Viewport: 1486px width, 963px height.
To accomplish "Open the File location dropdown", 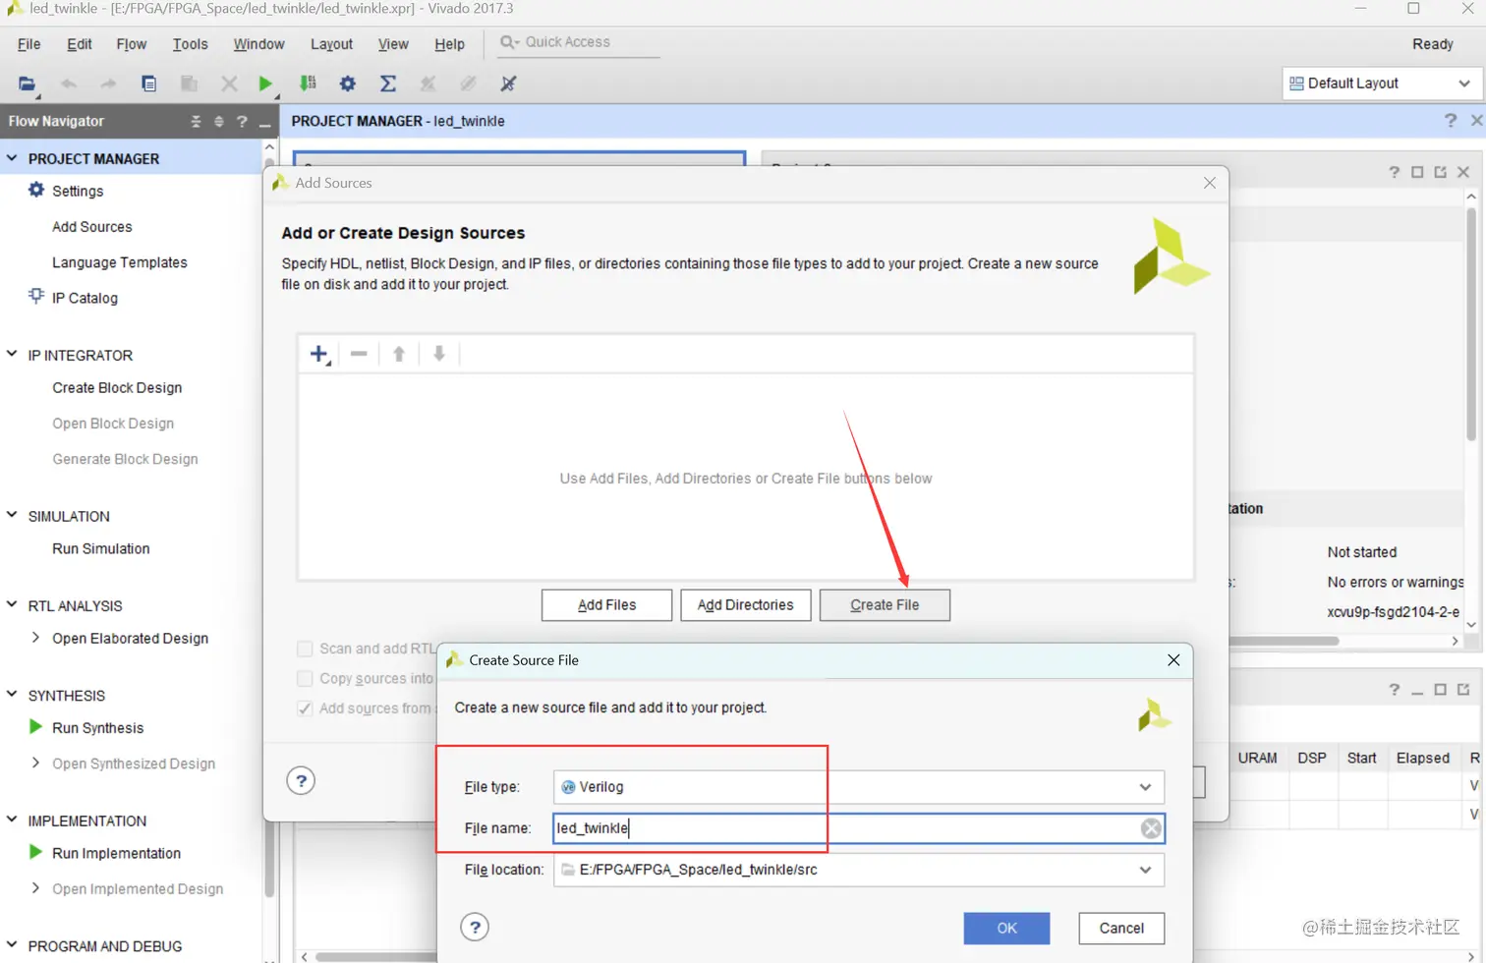I will point(1145,870).
